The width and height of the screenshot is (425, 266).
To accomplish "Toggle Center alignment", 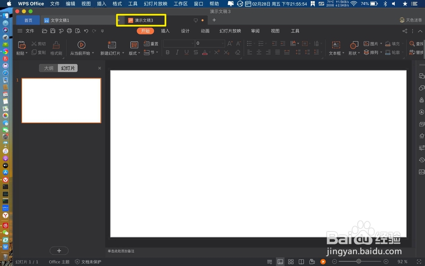I will [x=259, y=52].
